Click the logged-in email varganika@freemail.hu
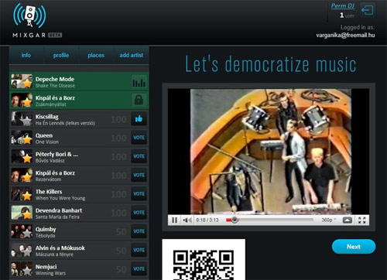 point(345,36)
